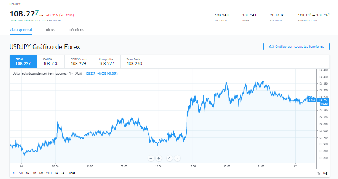Click the 00:12 countdown label on price axis
Image resolution: width=338 pixels, height=179 pixels.
click(x=324, y=104)
